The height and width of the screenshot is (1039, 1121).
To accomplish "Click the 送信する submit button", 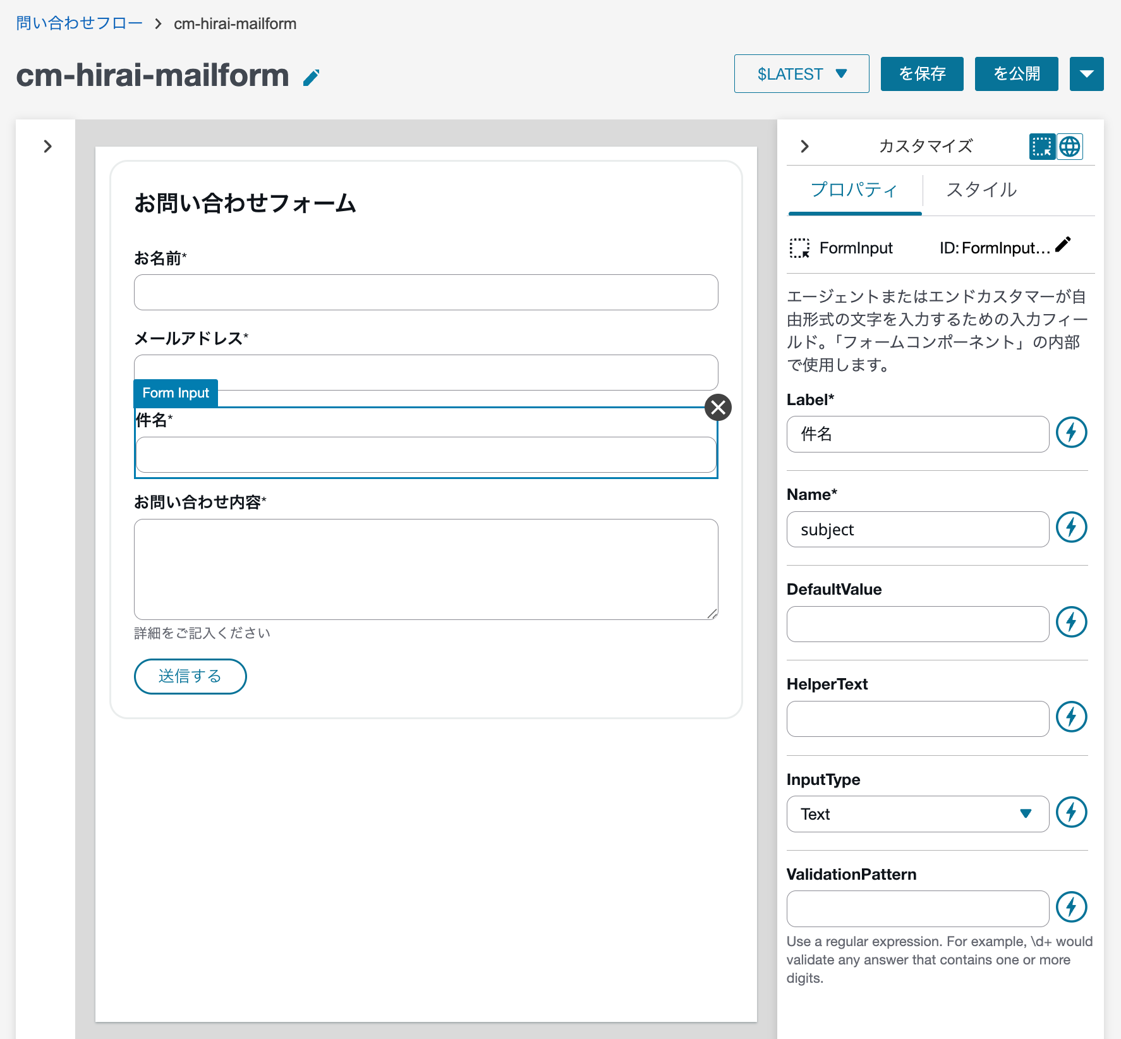I will 190,676.
